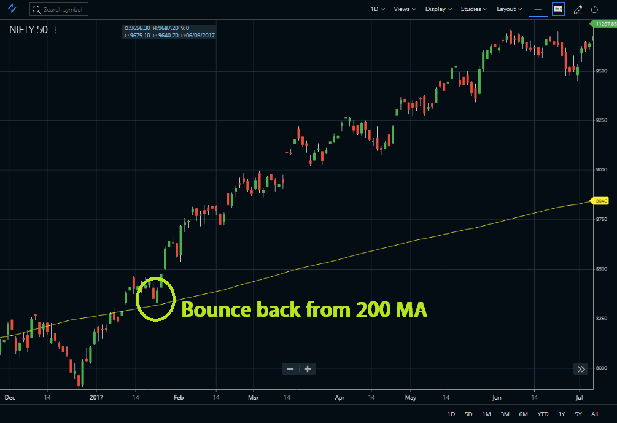Image resolution: width=617 pixels, height=423 pixels.
Task: Toggle the data window tooltip icon
Action: pyautogui.click(x=558, y=9)
